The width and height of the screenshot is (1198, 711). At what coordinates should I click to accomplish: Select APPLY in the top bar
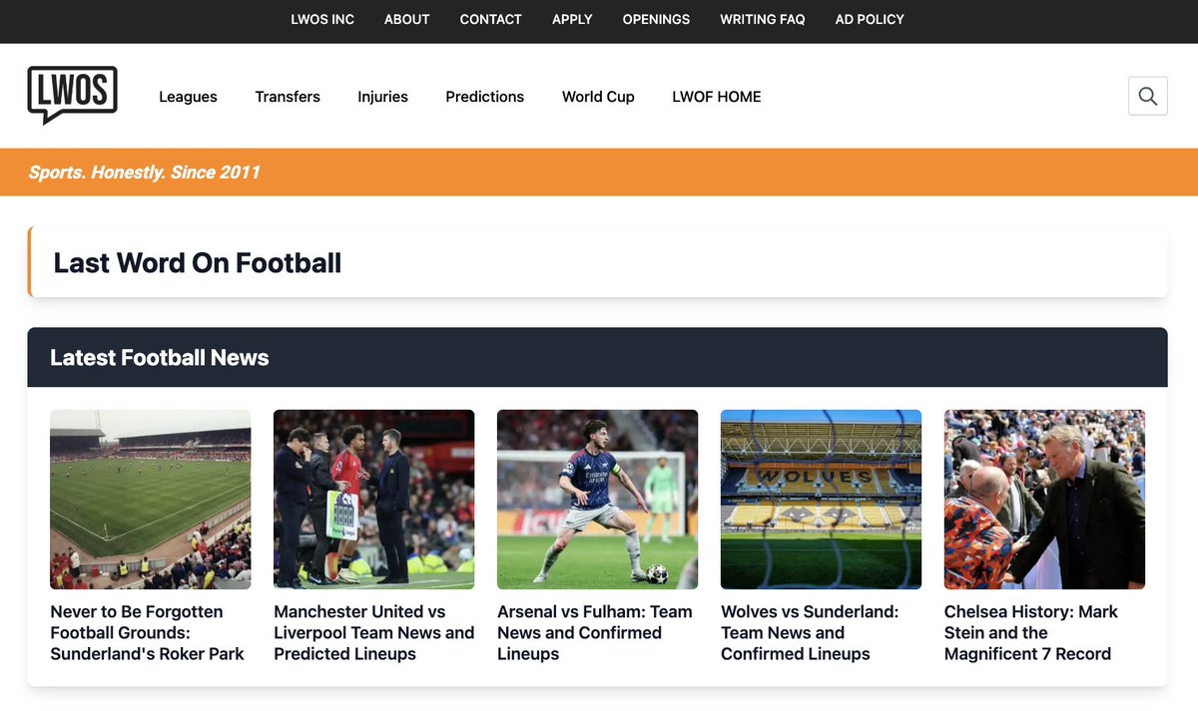point(572,19)
